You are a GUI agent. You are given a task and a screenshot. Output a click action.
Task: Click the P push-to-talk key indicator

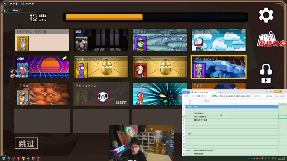pyautogui.click(x=266, y=80)
